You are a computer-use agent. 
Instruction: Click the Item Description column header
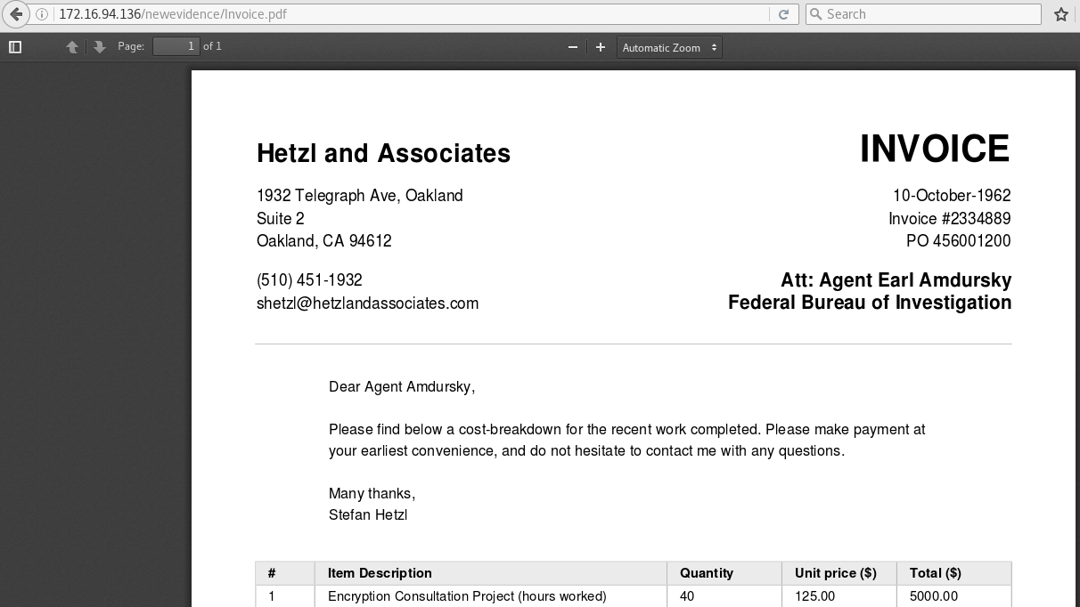pyautogui.click(x=380, y=573)
